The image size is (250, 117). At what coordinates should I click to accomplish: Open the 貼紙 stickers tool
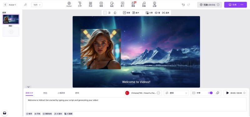pyautogui.click(x=112, y=4)
